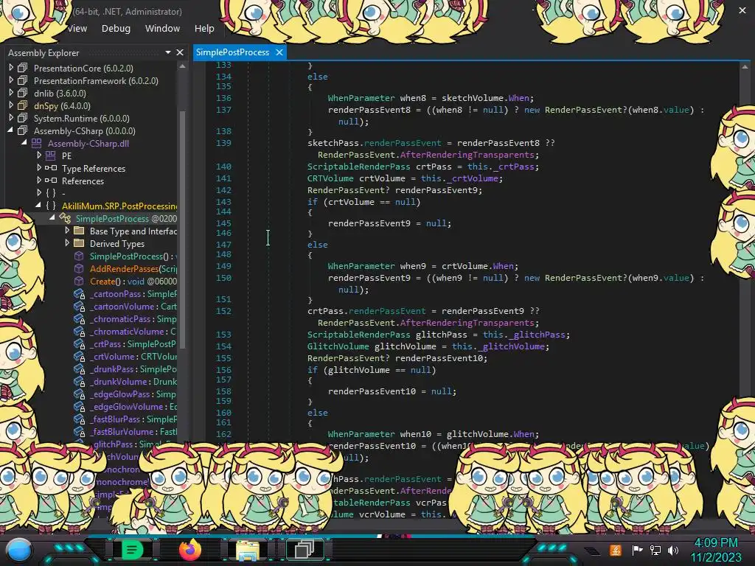Click the GlitchVolume type on line 154
Viewport: 755px width, 566px height.
pos(338,346)
